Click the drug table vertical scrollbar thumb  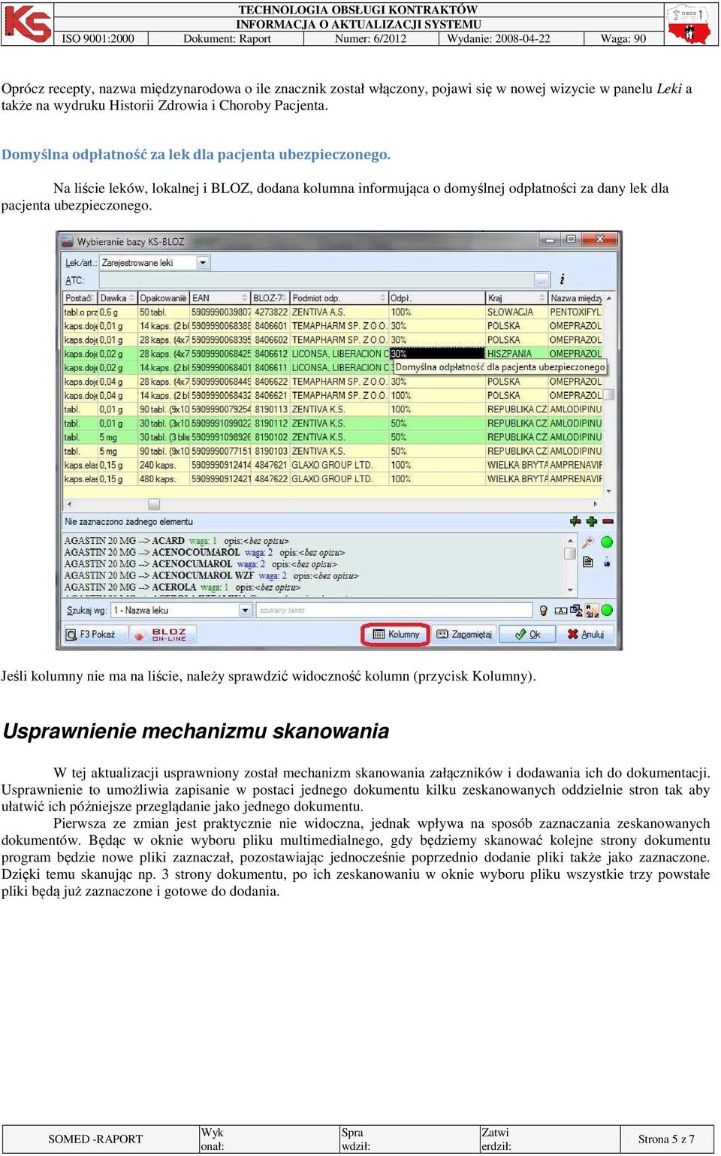coord(609,394)
